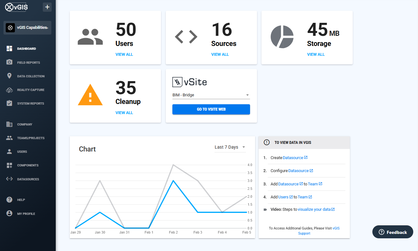Click View All under 50 Users
This screenshot has height=251, width=418.
pos(124,55)
